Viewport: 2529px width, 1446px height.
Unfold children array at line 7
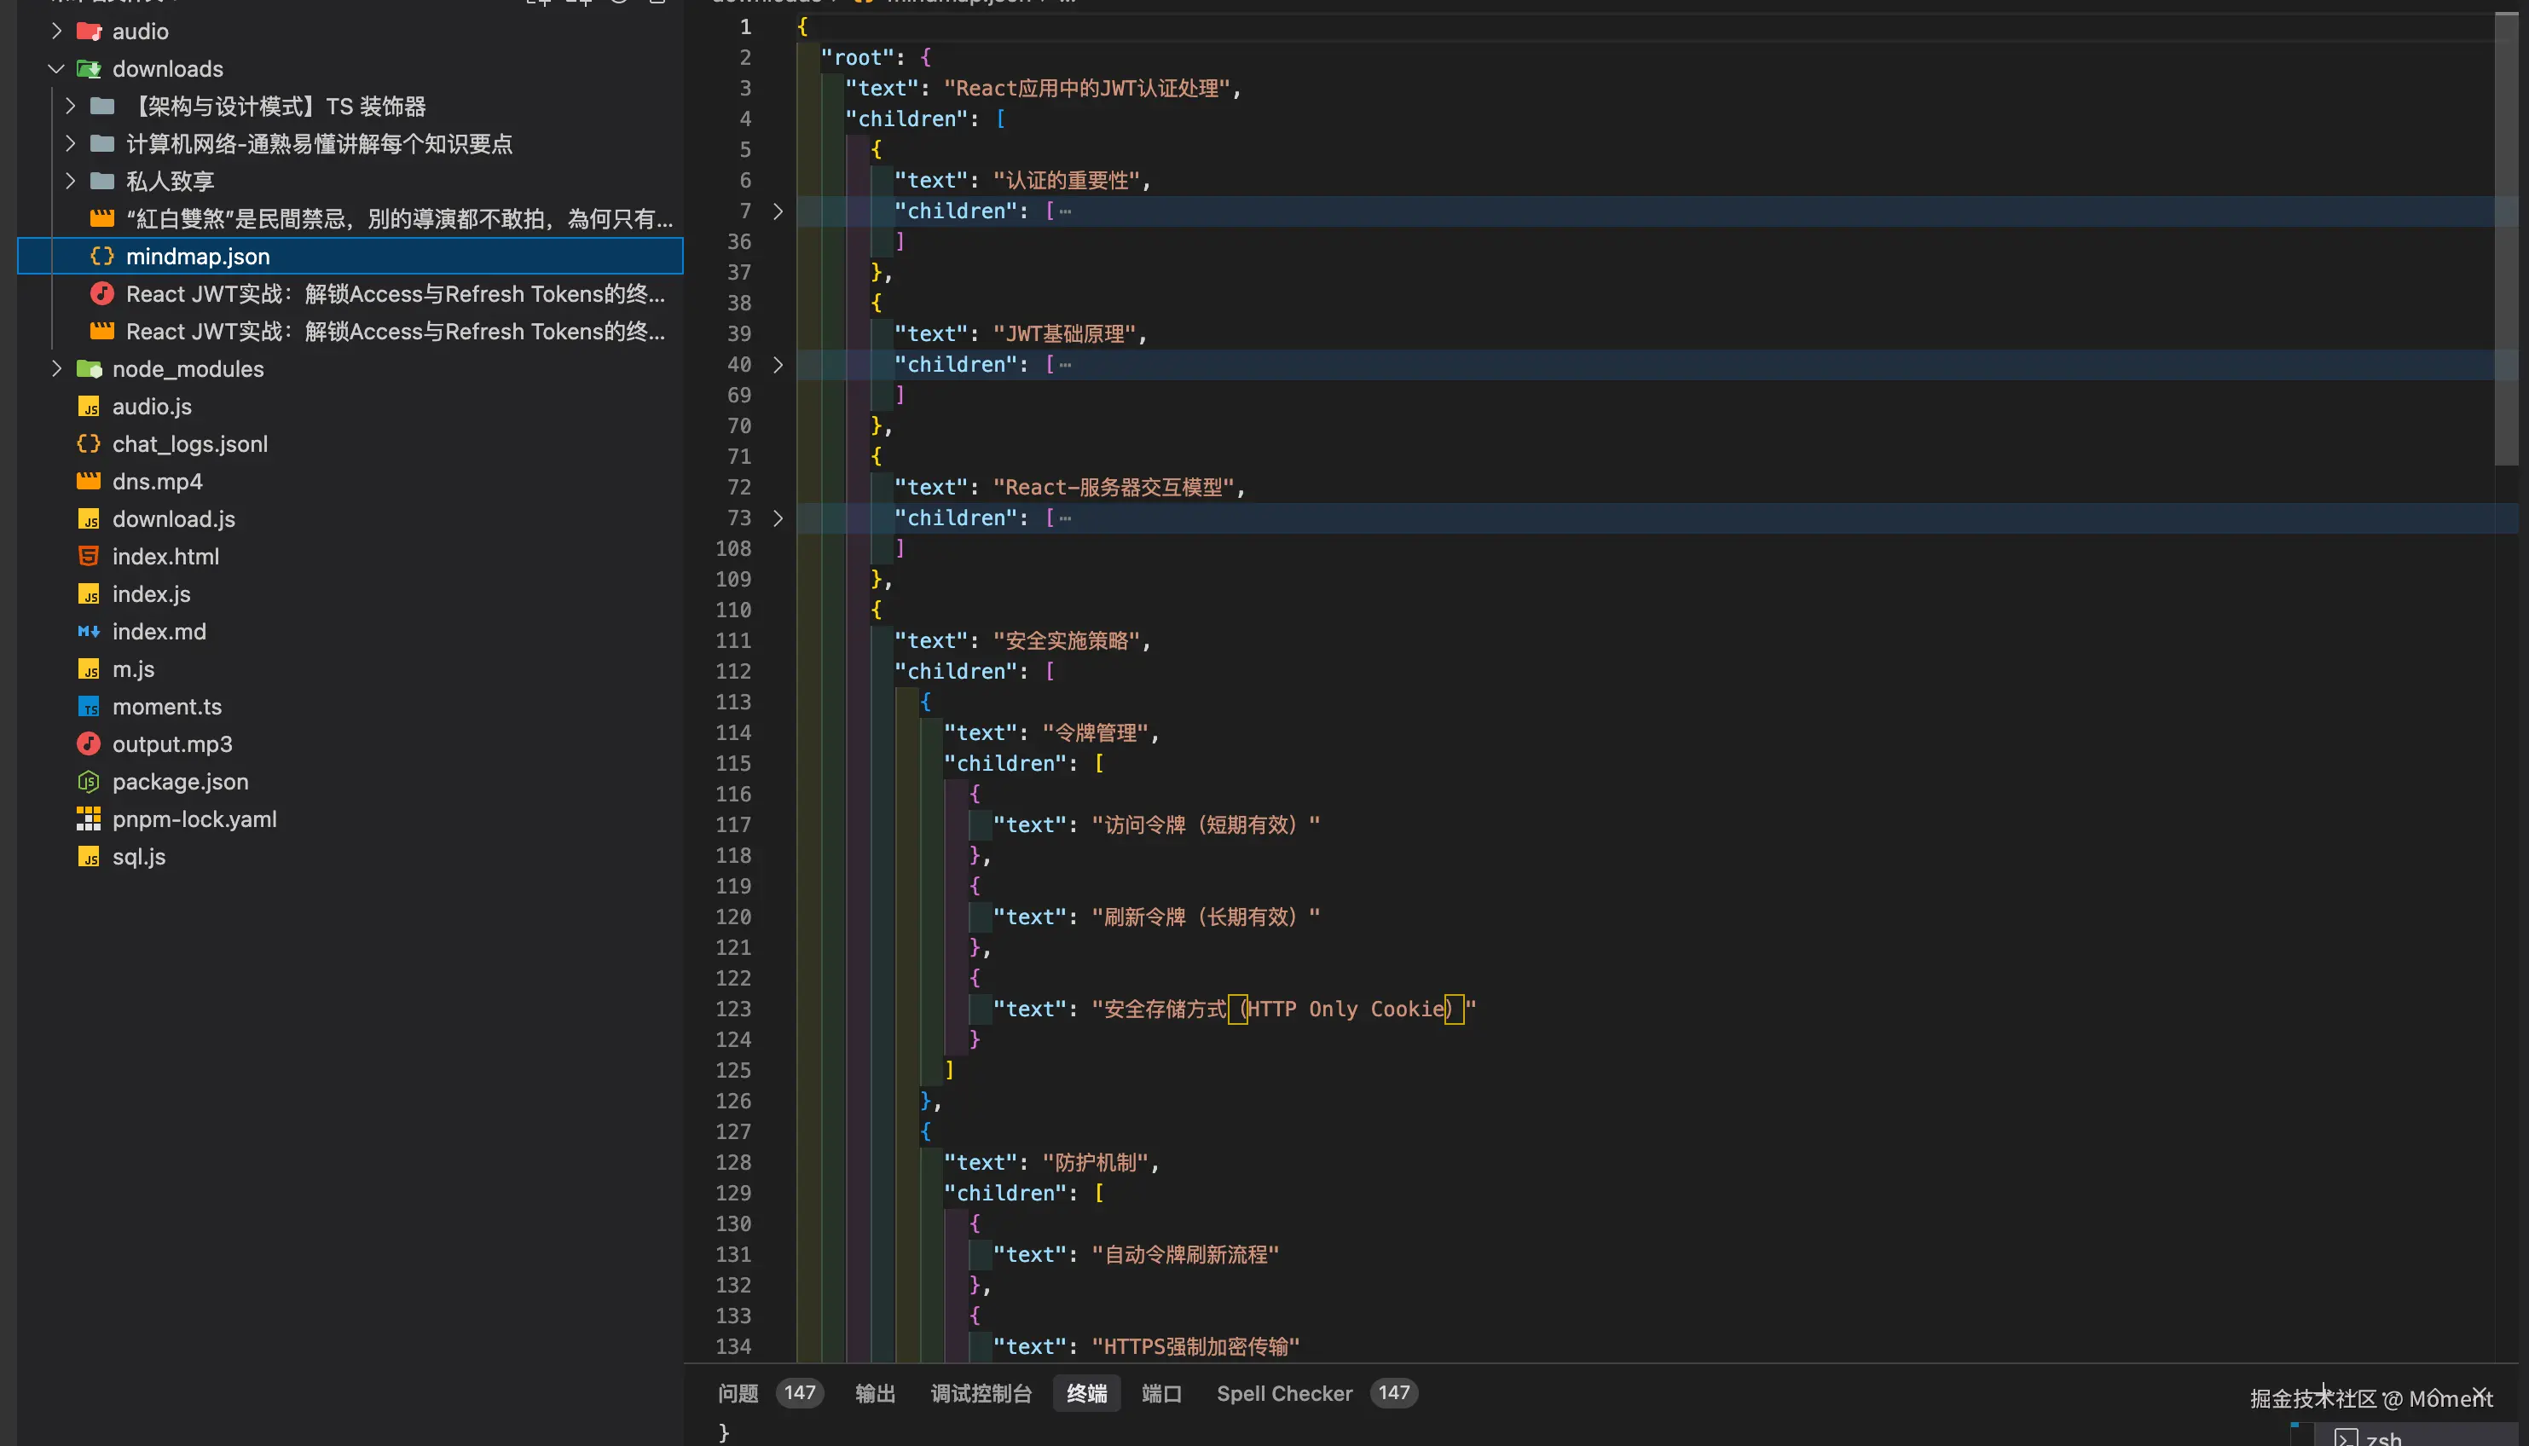pos(778,211)
